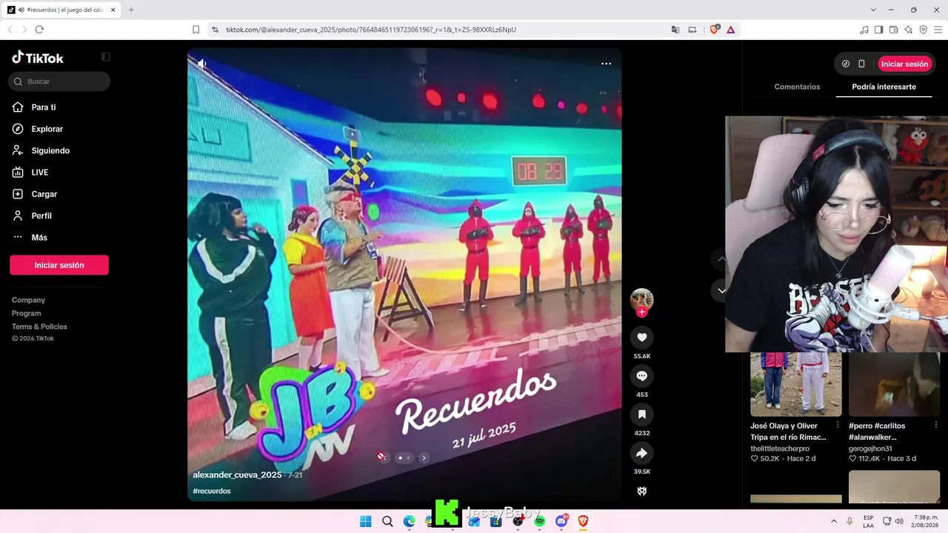This screenshot has width=948, height=533.
Task: Click the #recuerdos hashtag
Action: point(212,491)
